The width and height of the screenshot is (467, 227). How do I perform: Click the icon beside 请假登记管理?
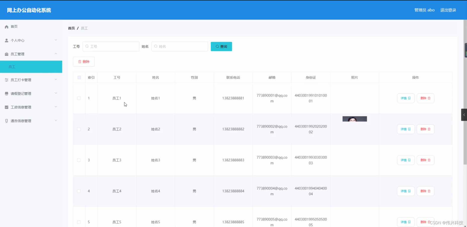pyautogui.click(x=7, y=94)
